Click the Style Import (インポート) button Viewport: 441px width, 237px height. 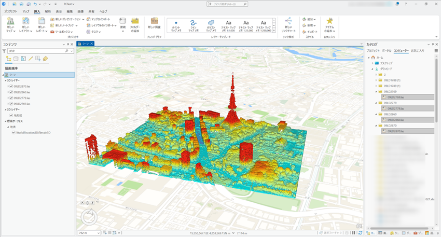pos(310,32)
